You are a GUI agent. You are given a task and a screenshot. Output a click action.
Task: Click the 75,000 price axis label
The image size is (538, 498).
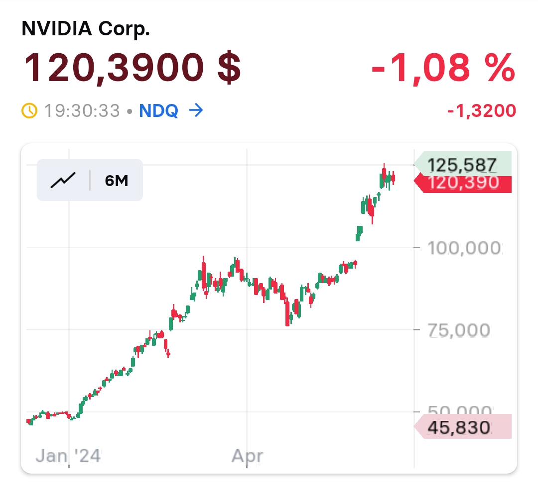point(458,330)
